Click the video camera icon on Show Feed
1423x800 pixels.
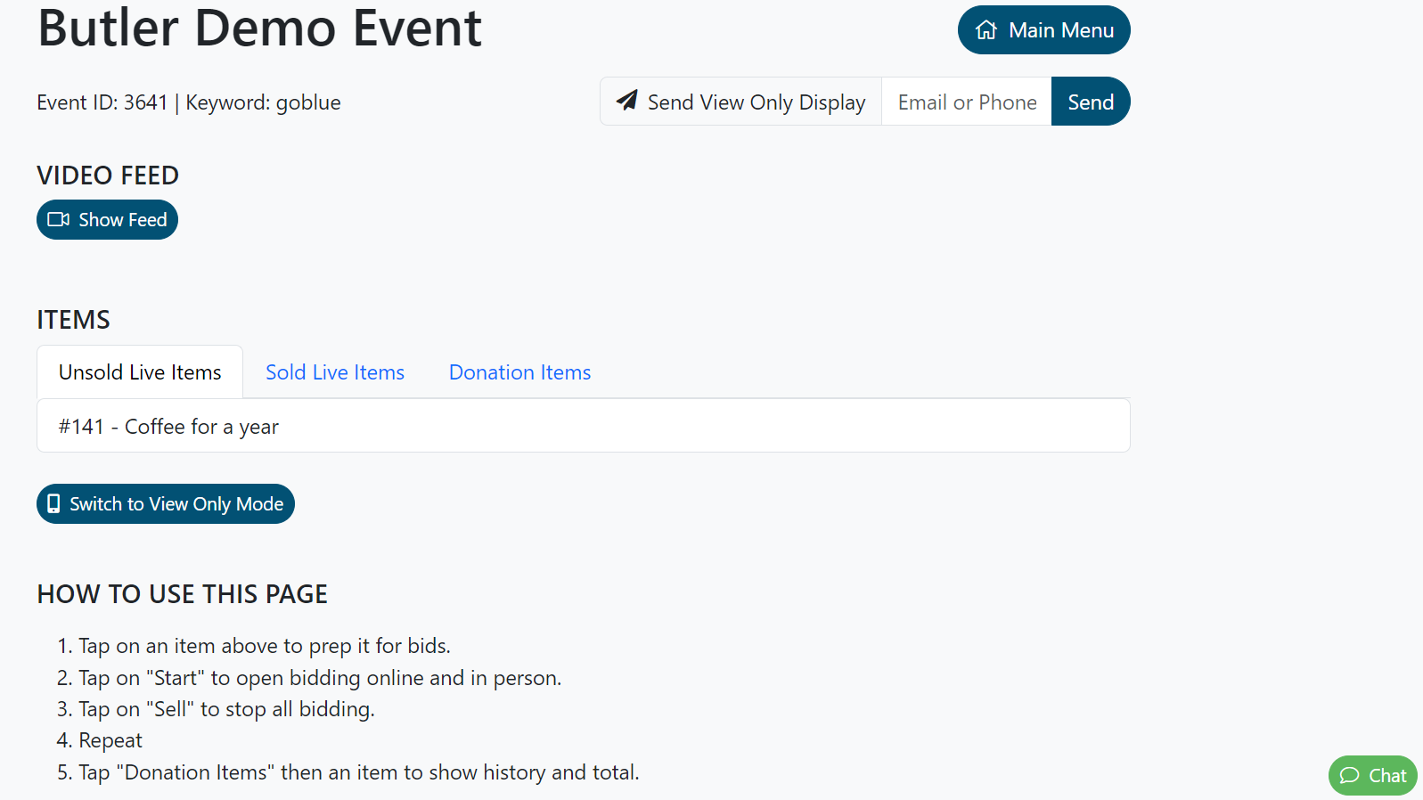[59, 220]
